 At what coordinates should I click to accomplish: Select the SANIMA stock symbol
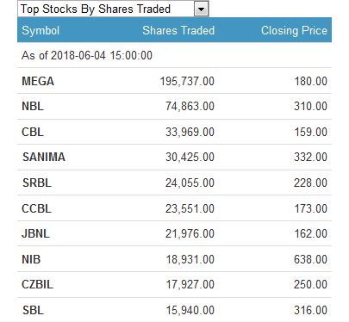point(44,157)
